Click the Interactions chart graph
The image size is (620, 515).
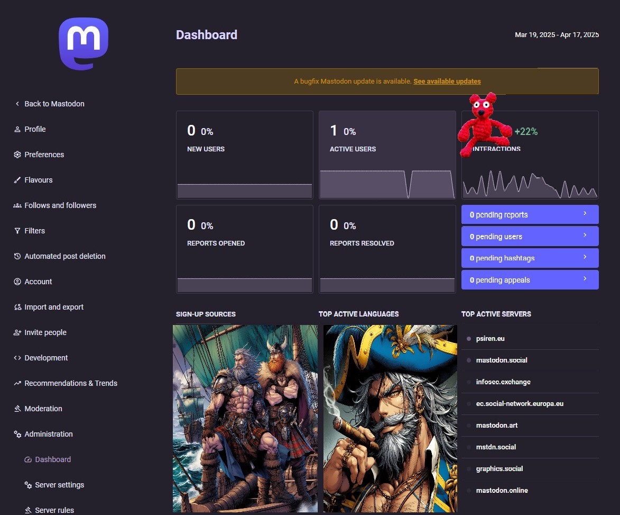coord(530,184)
